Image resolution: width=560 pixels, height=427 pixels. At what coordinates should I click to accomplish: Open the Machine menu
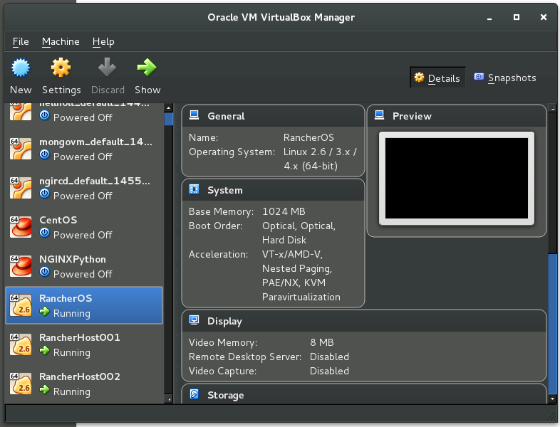tap(61, 42)
